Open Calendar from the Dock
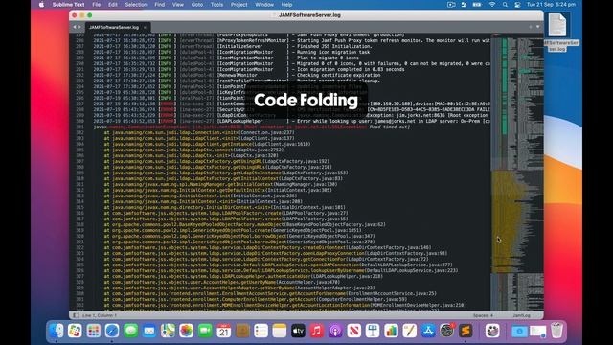The width and height of the screenshot is (613, 345). (x=223, y=331)
